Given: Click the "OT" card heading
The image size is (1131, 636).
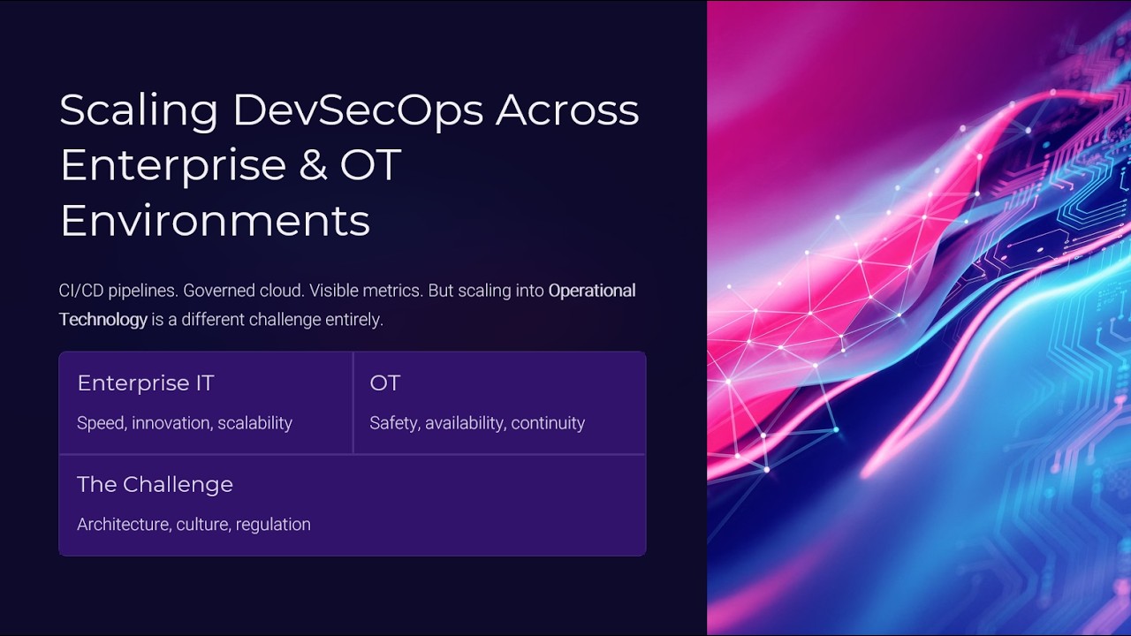Looking at the screenshot, I should (x=385, y=382).
